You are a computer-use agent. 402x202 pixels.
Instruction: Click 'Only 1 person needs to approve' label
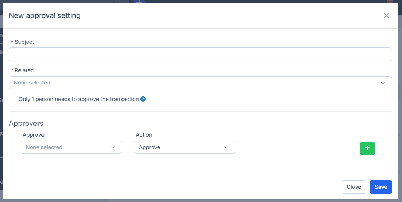pyautogui.click(x=78, y=99)
